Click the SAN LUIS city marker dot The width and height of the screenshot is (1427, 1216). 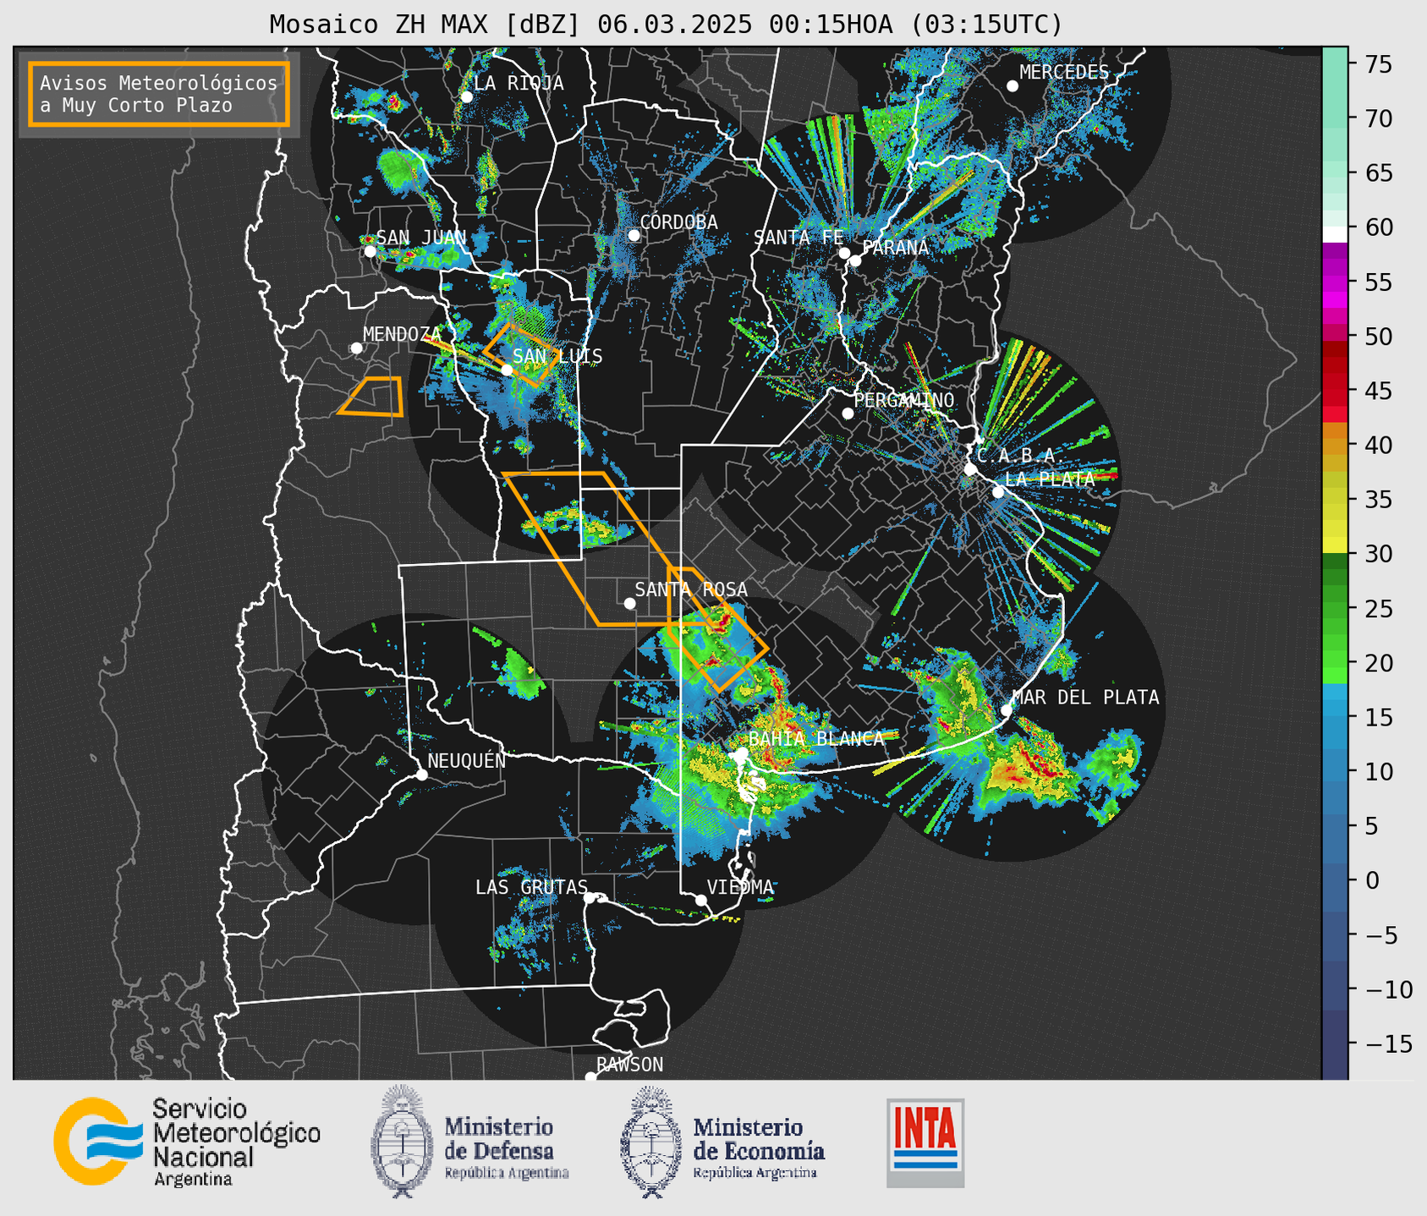(506, 370)
